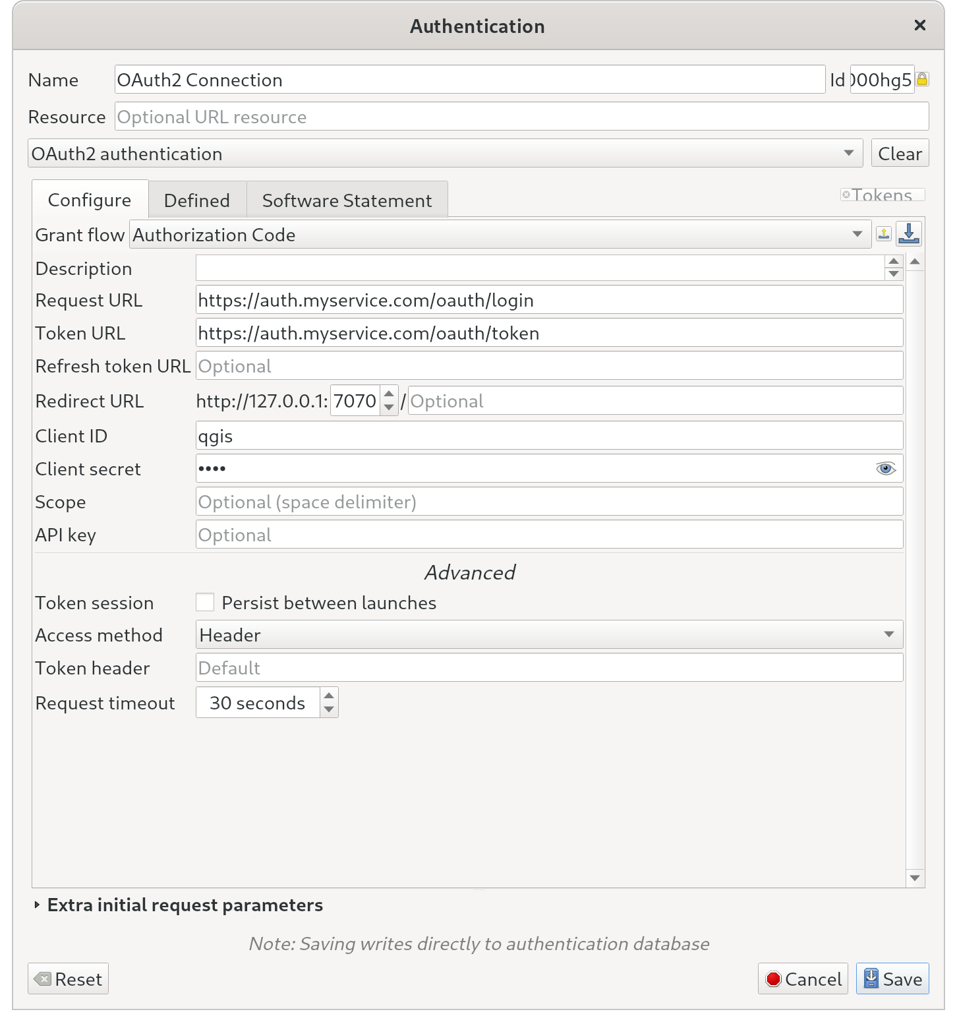Click the Cancel button
The image size is (957, 1022).
pyautogui.click(x=803, y=979)
